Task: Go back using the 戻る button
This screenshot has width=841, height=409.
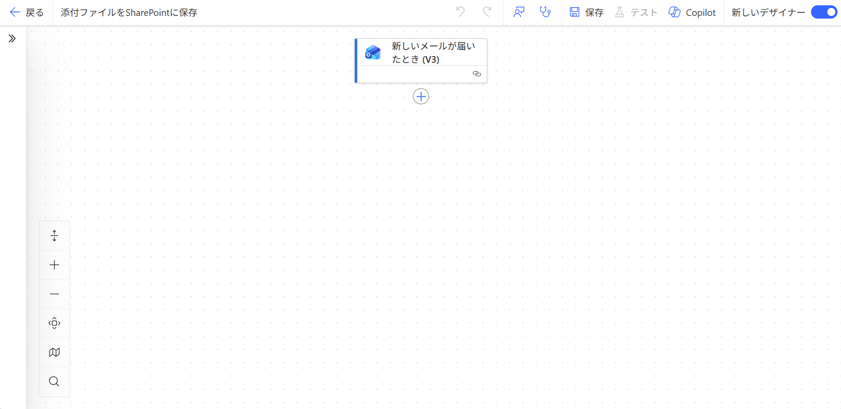Action: [x=27, y=12]
